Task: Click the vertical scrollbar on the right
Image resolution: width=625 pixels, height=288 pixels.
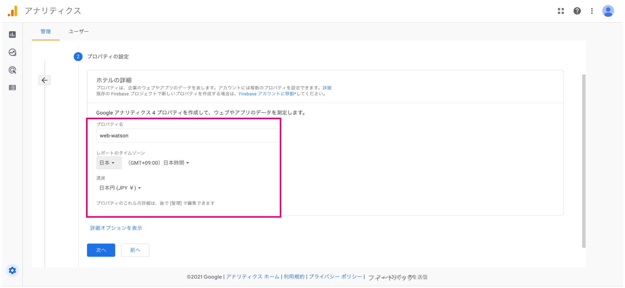Action: pos(584,161)
